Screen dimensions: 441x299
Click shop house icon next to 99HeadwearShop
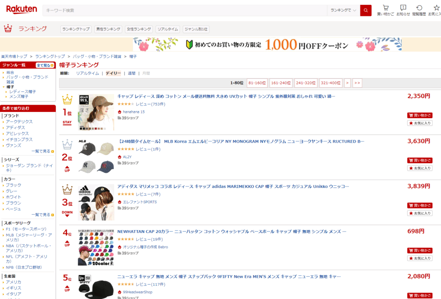point(120,292)
